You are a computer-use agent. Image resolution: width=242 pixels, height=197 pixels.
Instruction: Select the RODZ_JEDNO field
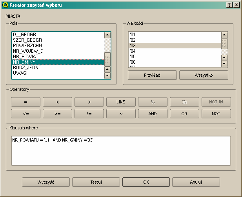tap(58, 68)
